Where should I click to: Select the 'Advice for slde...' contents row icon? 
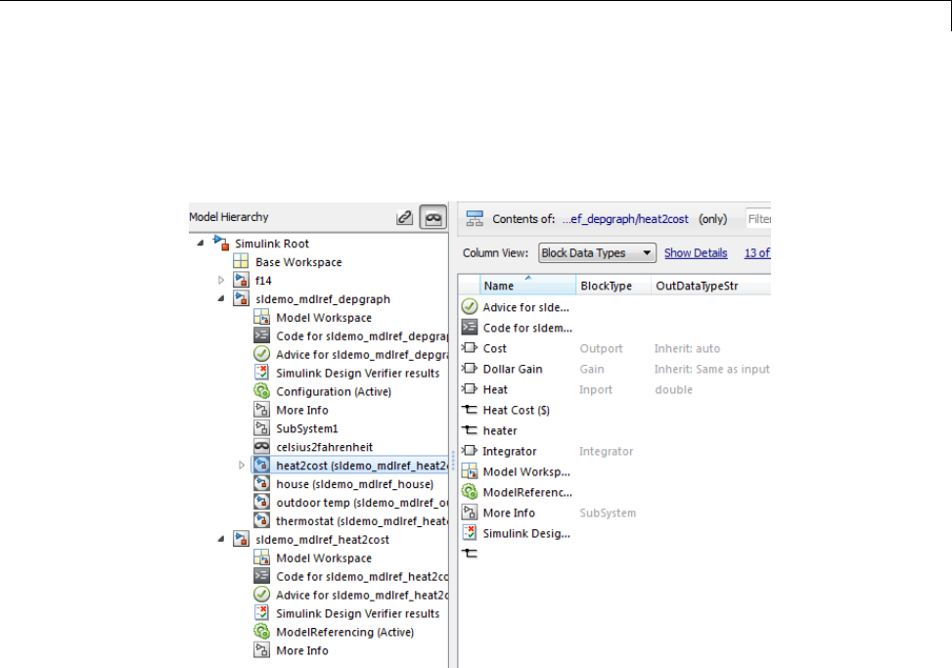point(470,306)
